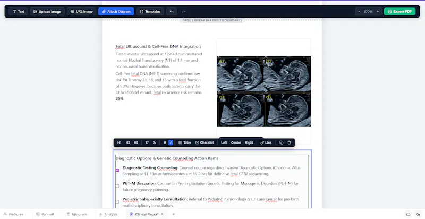Apply superscript formatting
The image size is (425, 219).
(x=147, y=142)
